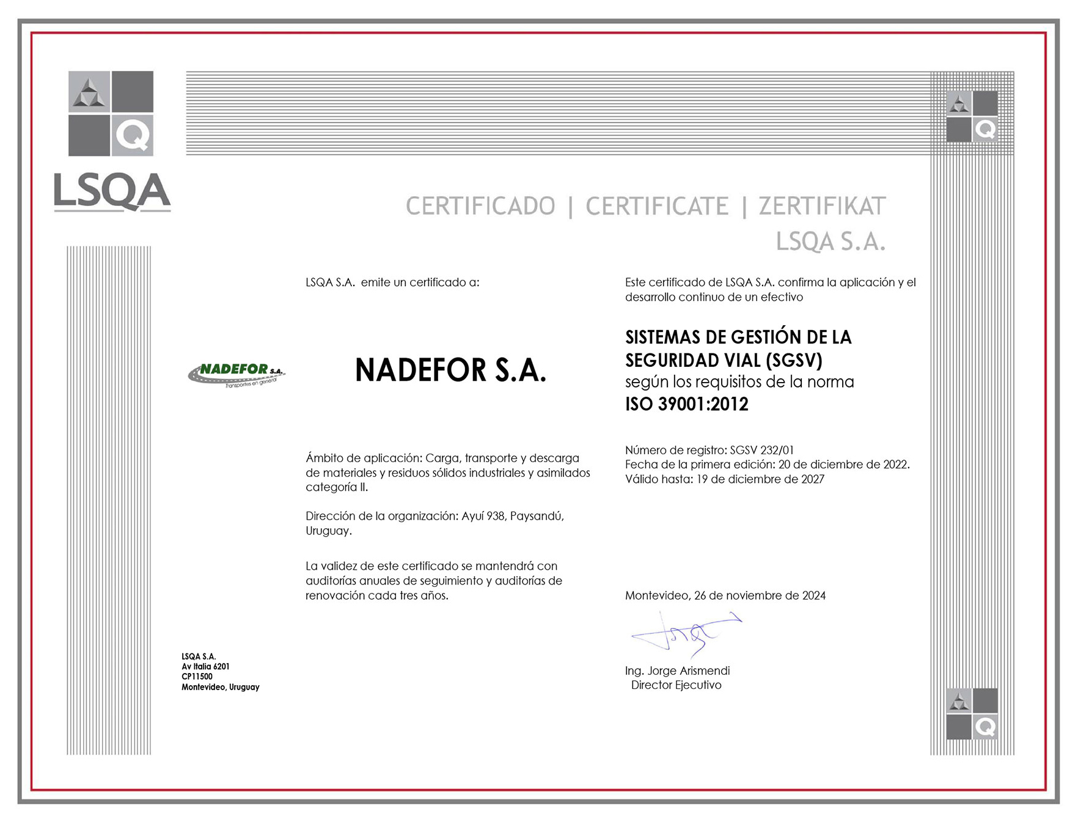The height and width of the screenshot is (824, 1078).
Task: Click the blue handwritten signature
Action: (x=686, y=635)
